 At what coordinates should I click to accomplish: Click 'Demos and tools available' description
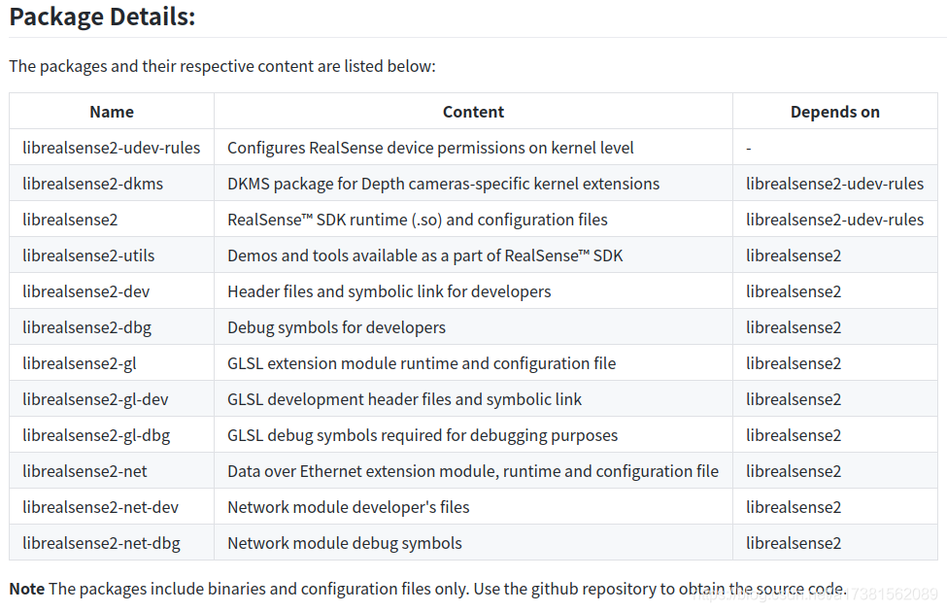pos(424,255)
